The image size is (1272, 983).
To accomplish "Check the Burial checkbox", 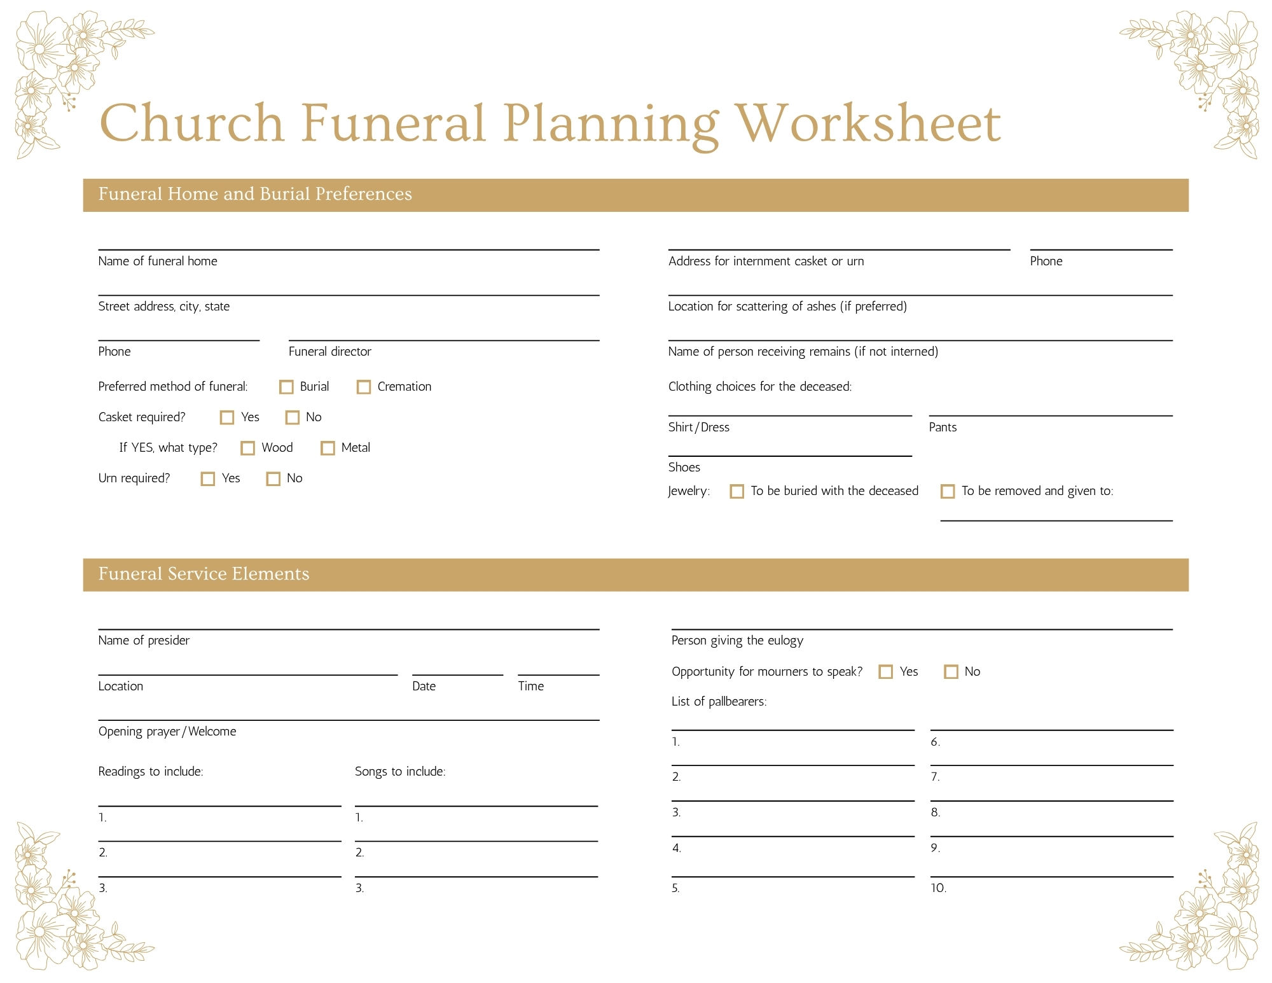I will 286,387.
